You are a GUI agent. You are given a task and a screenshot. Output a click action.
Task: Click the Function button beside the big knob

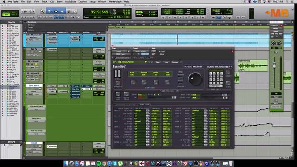coord(181,84)
